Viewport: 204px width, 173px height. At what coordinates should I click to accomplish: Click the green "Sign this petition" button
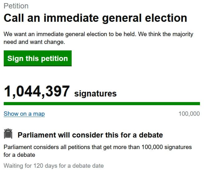[x=38, y=58]
